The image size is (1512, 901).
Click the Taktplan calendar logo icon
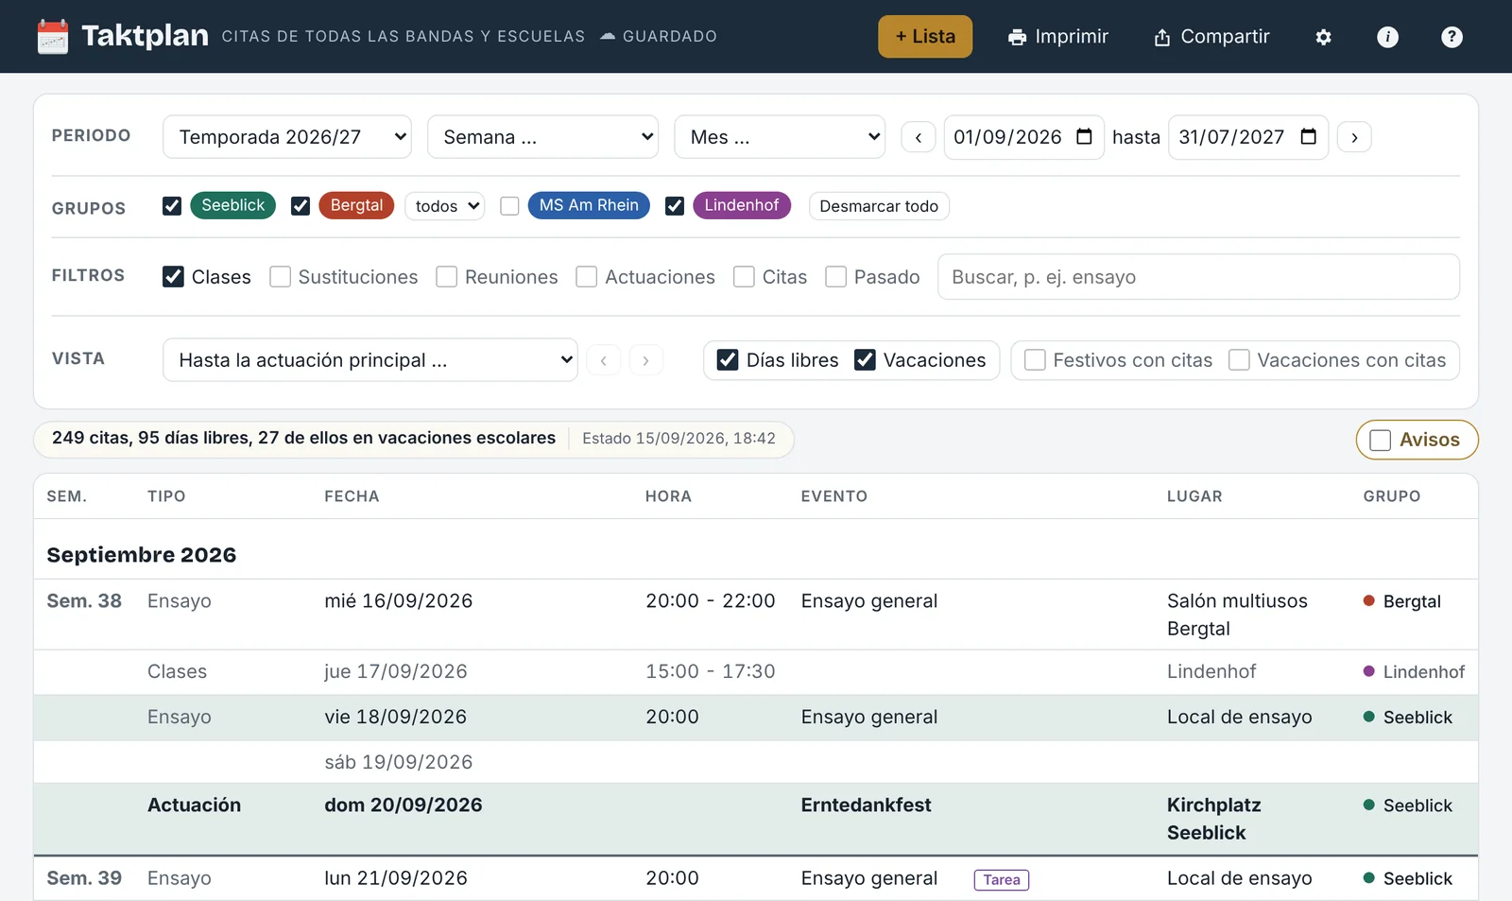coord(53,37)
